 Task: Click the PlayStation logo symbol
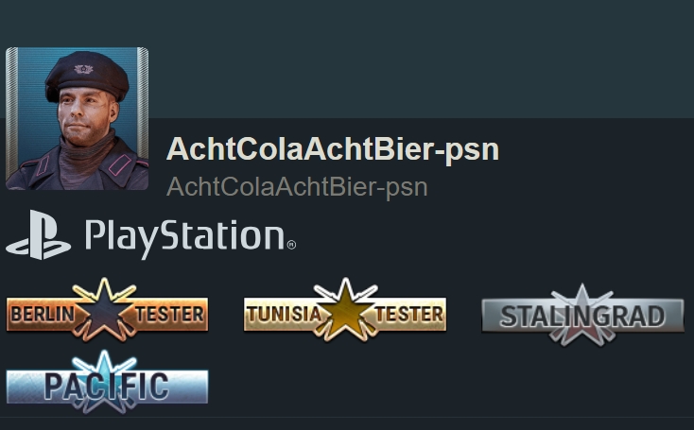(x=38, y=235)
